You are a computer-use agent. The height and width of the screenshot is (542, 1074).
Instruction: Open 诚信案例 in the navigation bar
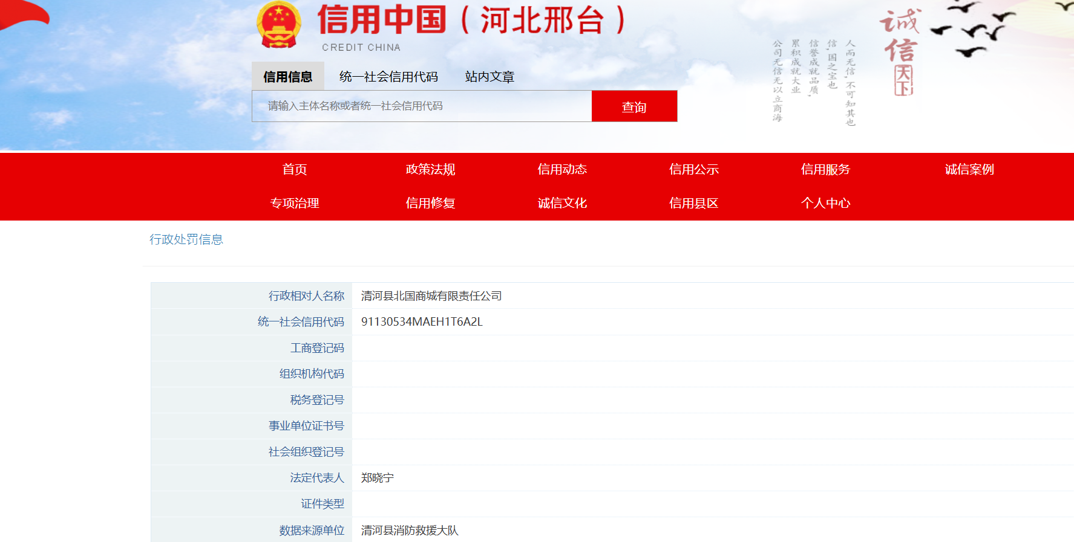tap(969, 170)
